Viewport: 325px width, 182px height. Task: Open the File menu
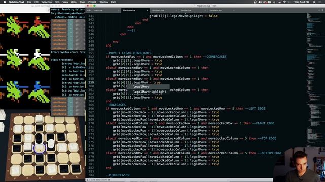coord(29,2)
